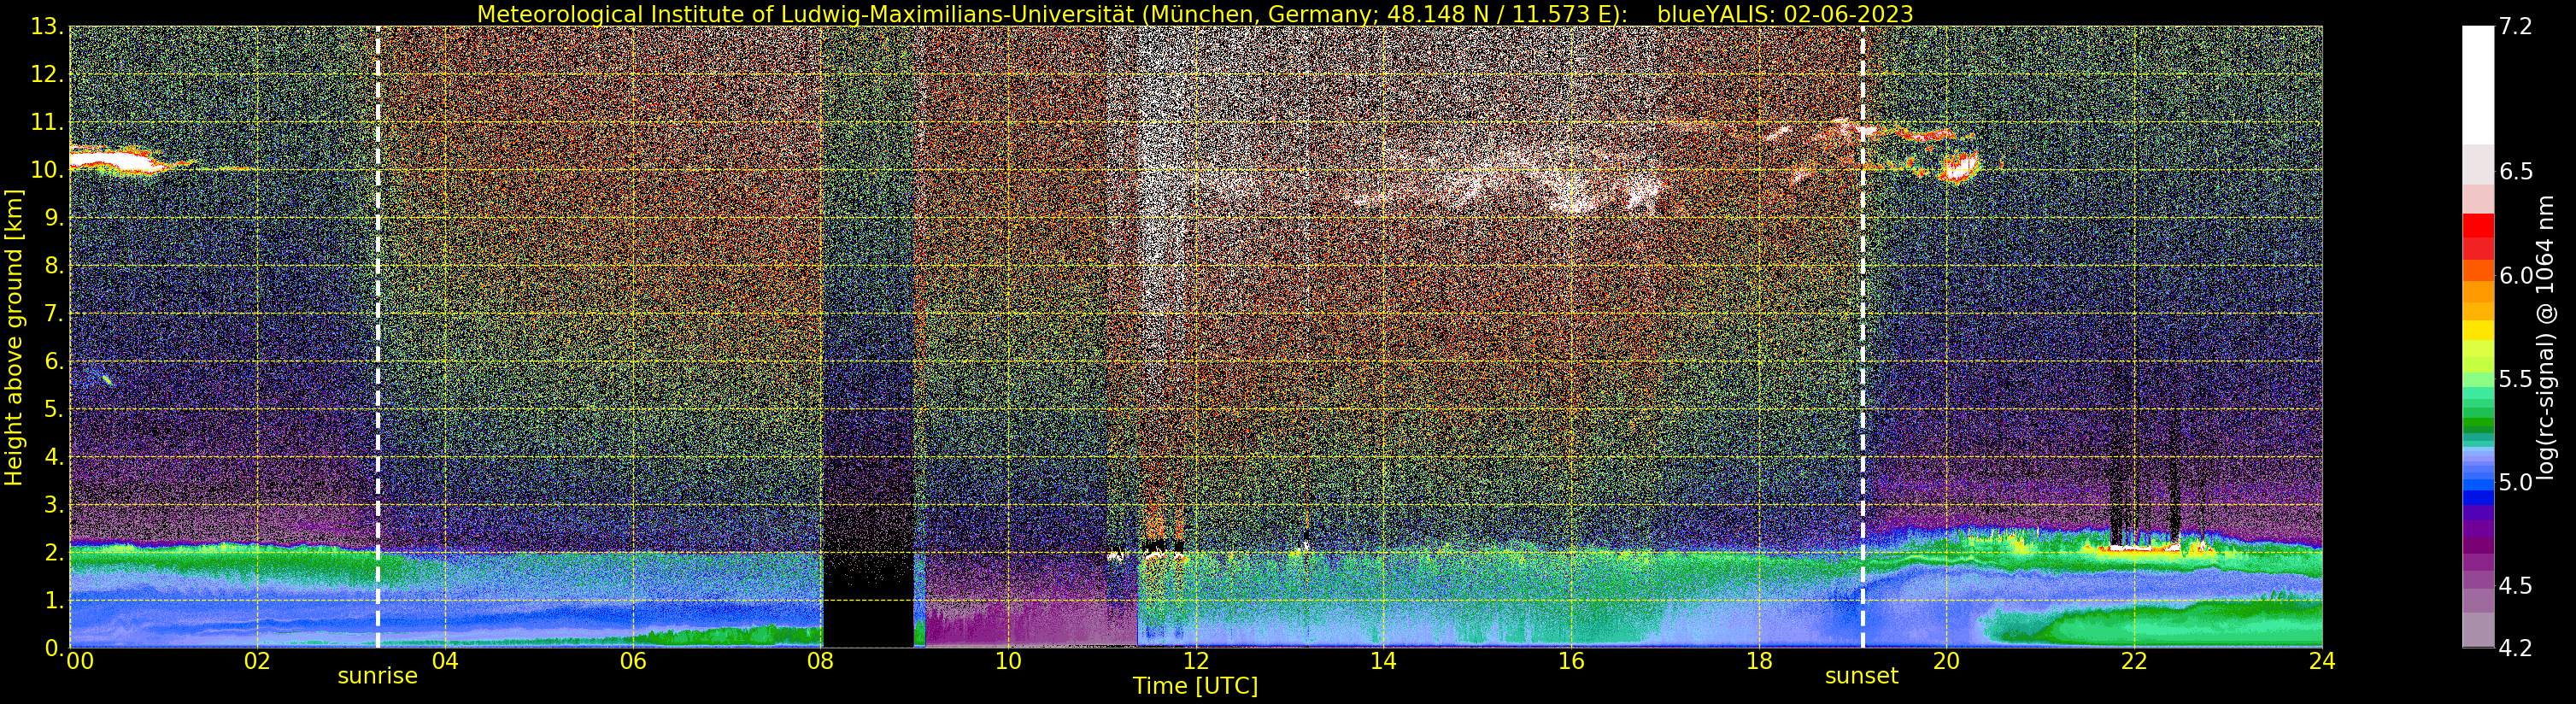Click the "log(rc-signal) @ 1064 nm" colorbar label
2576x704 pixels.
(x=2546, y=338)
